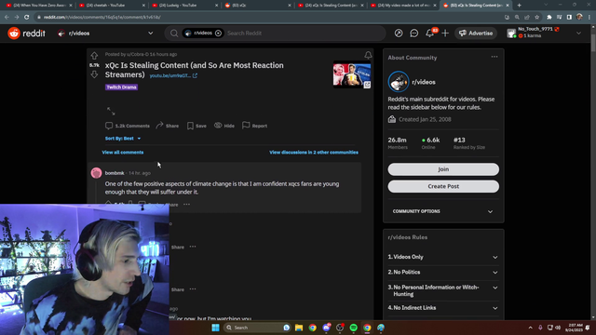Open a new browser tab
596x335 pixels.
(520, 6)
